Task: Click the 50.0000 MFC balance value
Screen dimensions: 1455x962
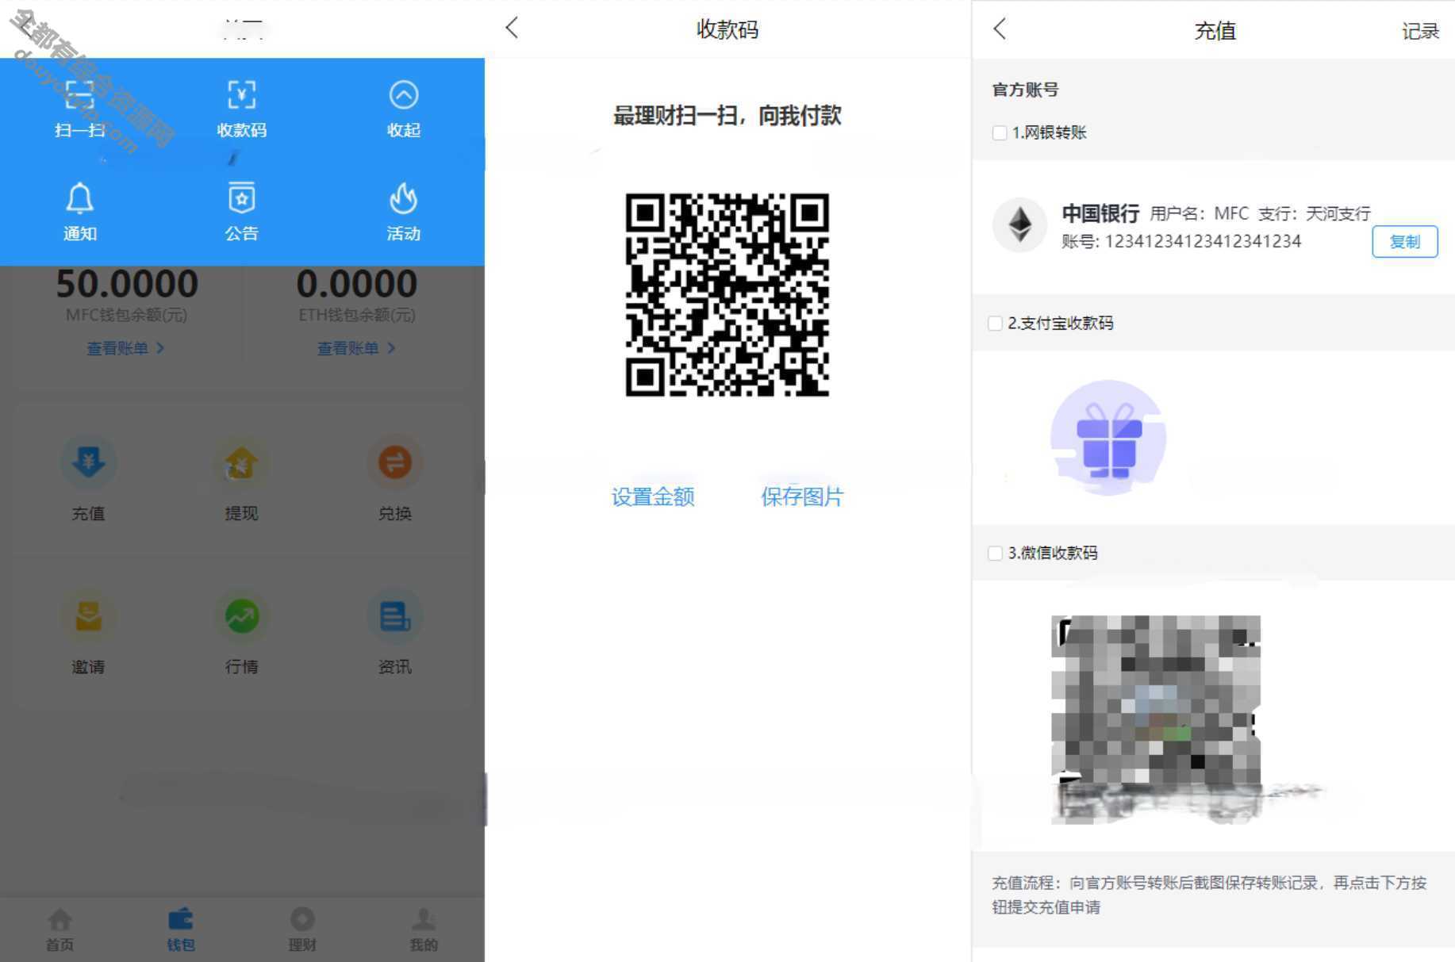Action: [x=127, y=284]
